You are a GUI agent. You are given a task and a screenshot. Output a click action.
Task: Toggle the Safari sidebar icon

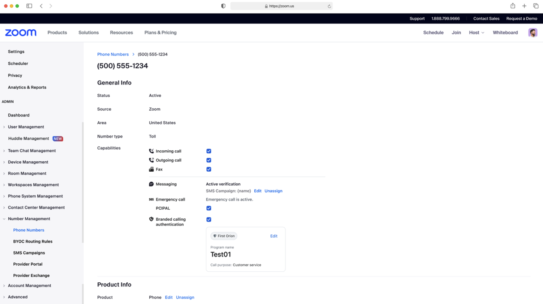29,6
